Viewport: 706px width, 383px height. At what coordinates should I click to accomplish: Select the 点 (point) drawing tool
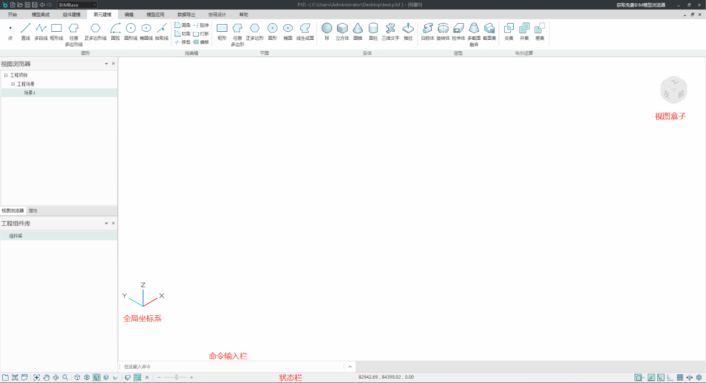click(10, 32)
